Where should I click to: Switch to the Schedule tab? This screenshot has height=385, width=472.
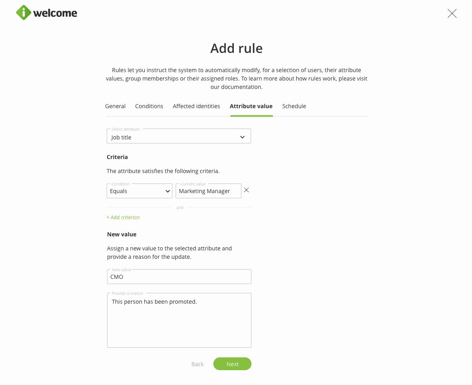pyautogui.click(x=294, y=106)
